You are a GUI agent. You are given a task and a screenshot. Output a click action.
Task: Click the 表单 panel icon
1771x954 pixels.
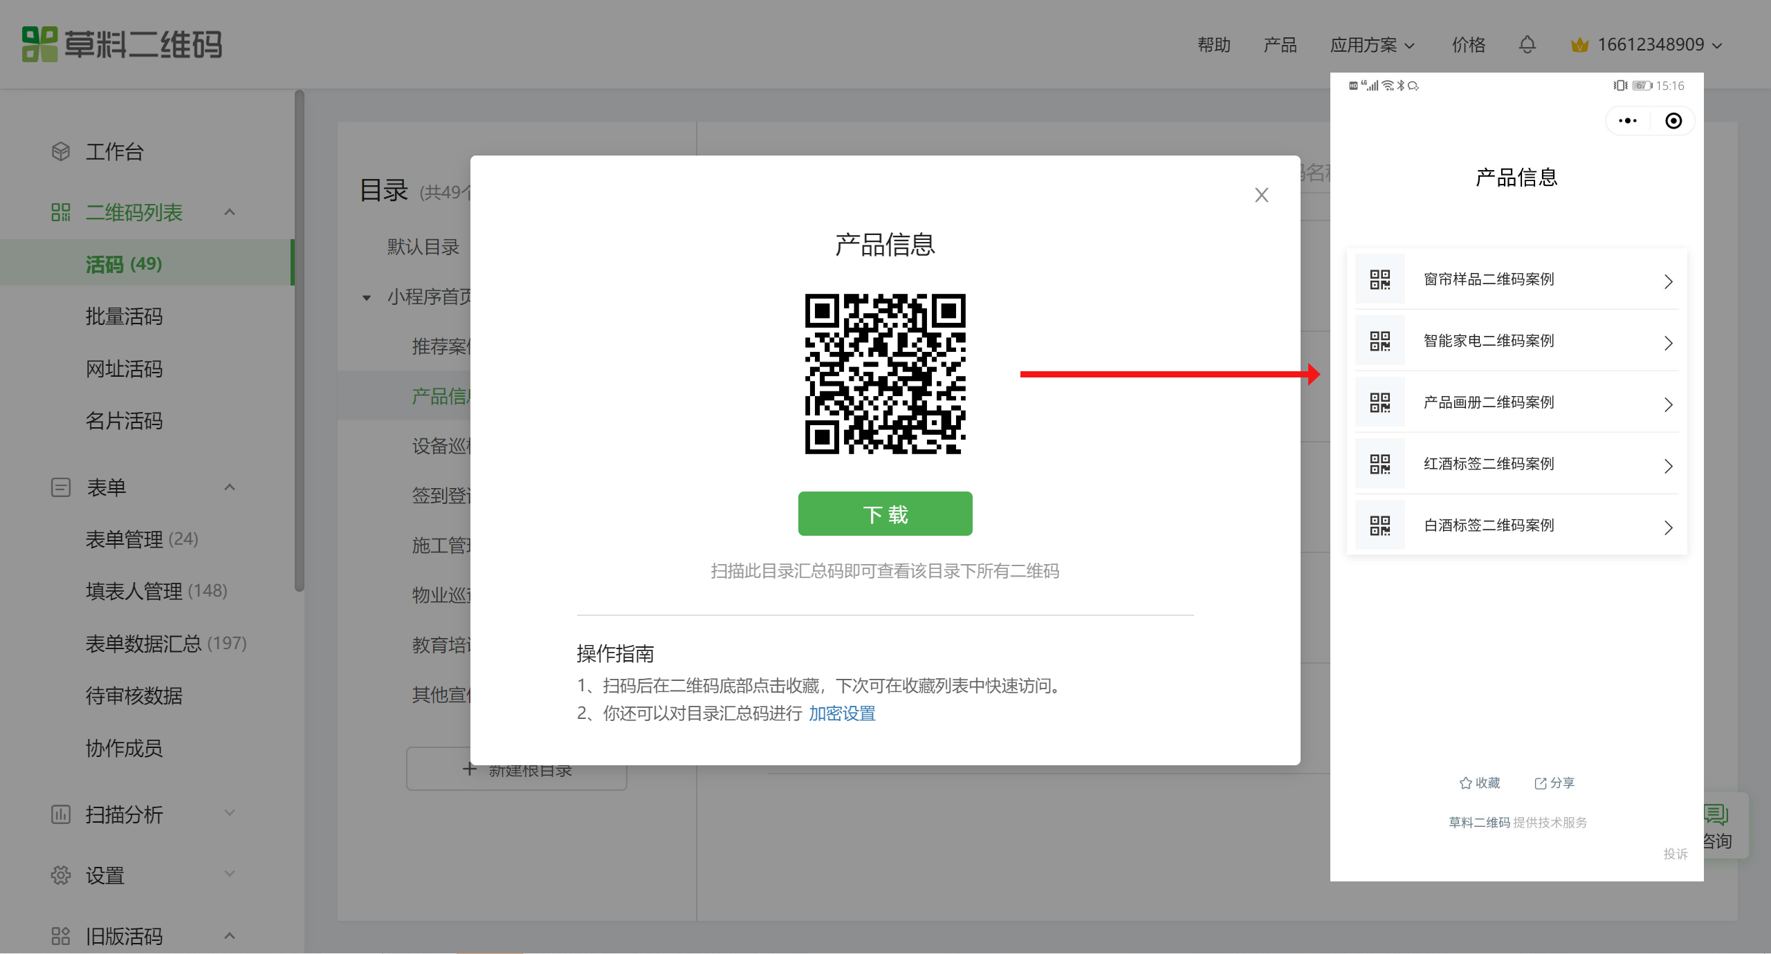(60, 487)
